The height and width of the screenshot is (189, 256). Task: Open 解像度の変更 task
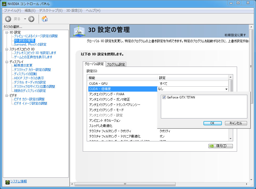(x=23, y=65)
